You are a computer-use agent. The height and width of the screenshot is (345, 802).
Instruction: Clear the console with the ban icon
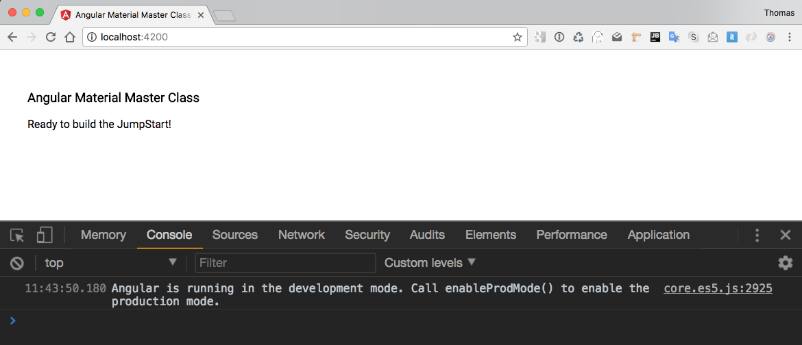click(17, 263)
